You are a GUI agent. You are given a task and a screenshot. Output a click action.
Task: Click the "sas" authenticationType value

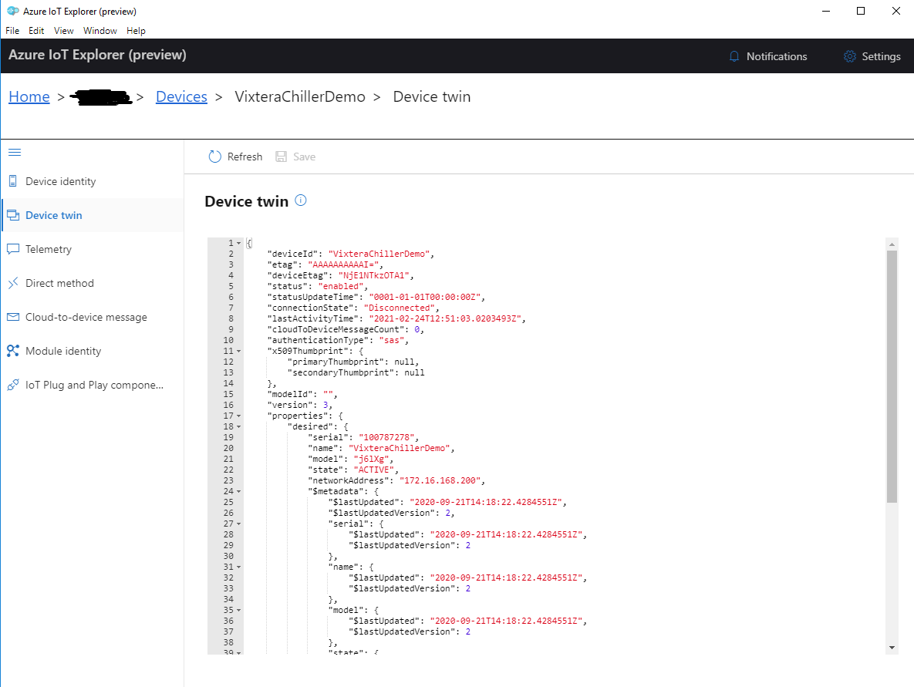392,340
